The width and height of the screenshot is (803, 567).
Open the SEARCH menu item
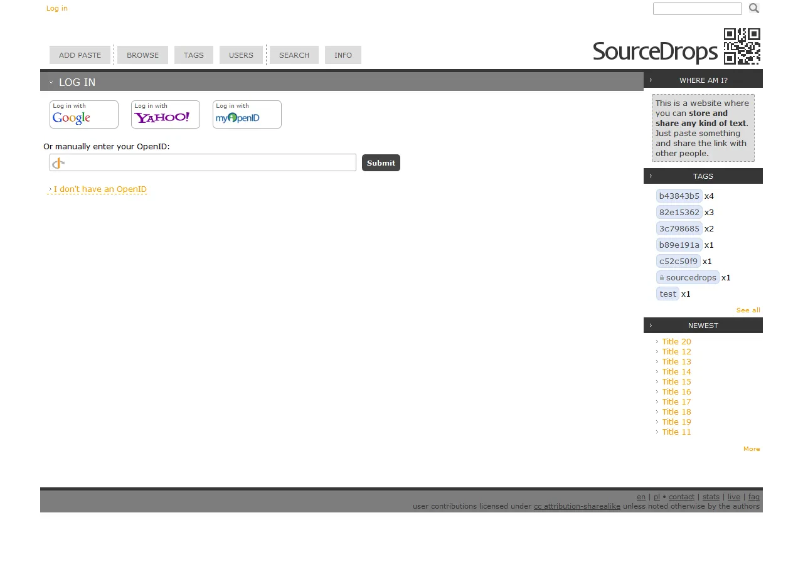(x=294, y=55)
